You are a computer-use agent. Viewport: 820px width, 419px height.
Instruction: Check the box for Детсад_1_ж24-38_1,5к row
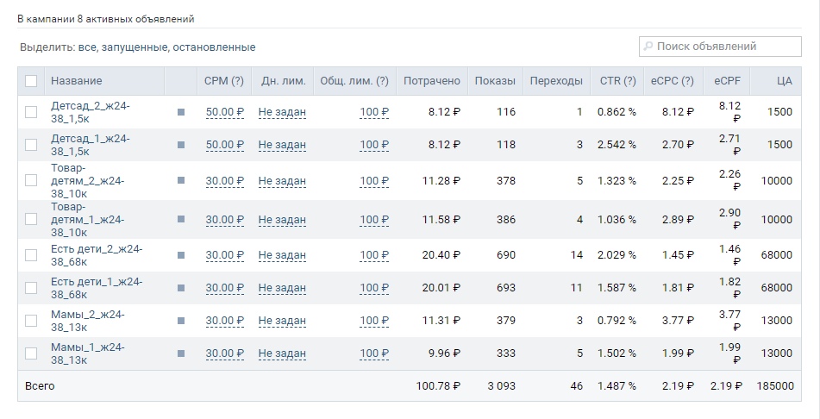(x=31, y=144)
